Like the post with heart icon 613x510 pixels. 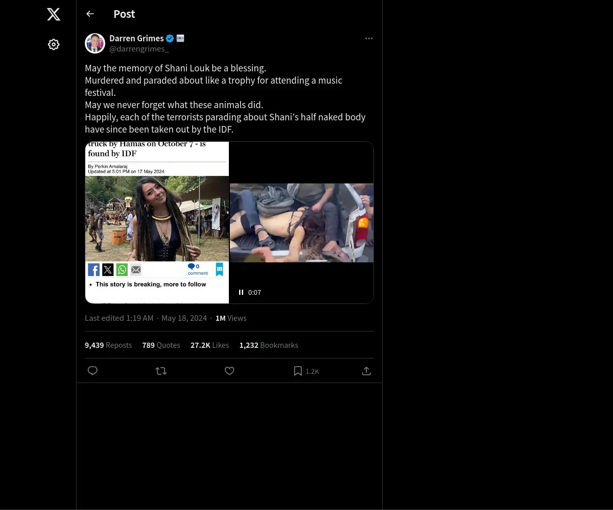click(x=229, y=371)
